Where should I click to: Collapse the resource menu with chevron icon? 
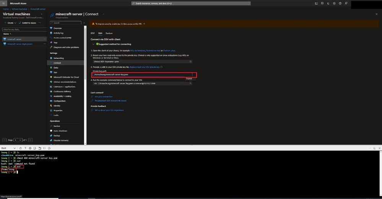click(x=84, y=23)
